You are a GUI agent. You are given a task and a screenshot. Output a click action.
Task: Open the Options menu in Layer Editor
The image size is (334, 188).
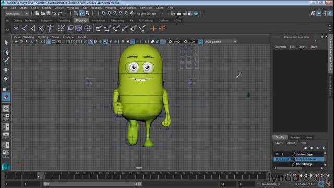pos(291,143)
